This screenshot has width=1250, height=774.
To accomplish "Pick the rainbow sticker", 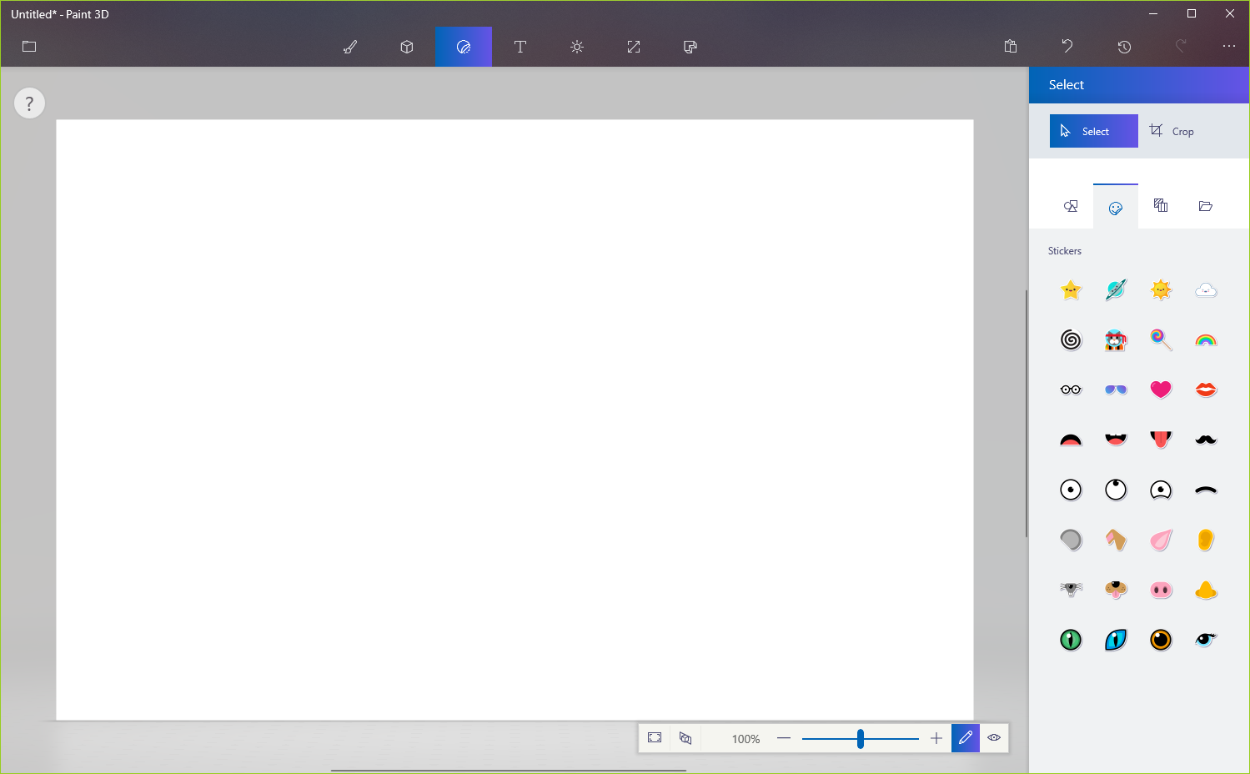I will (1206, 339).
